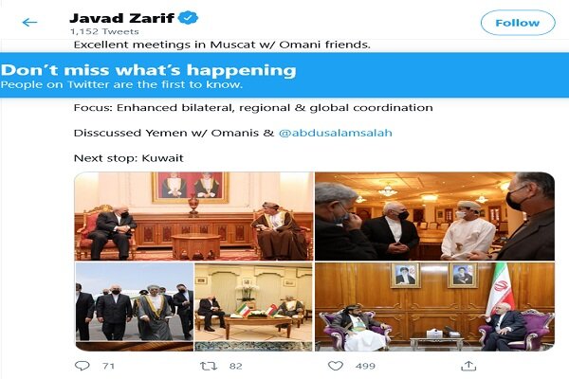This screenshot has height=379, width=569.
Task: Retweet using the retweet arrows icon
Action: 209,366
